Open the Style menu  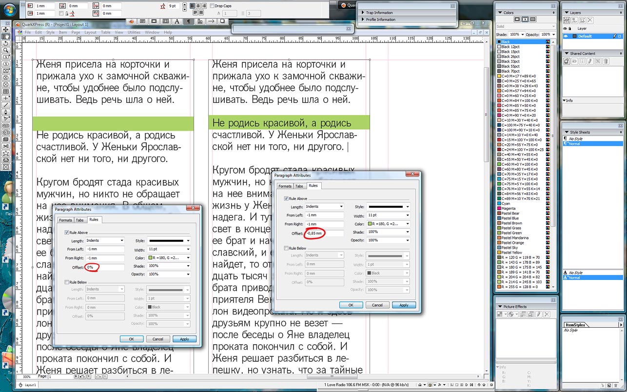[50, 32]
